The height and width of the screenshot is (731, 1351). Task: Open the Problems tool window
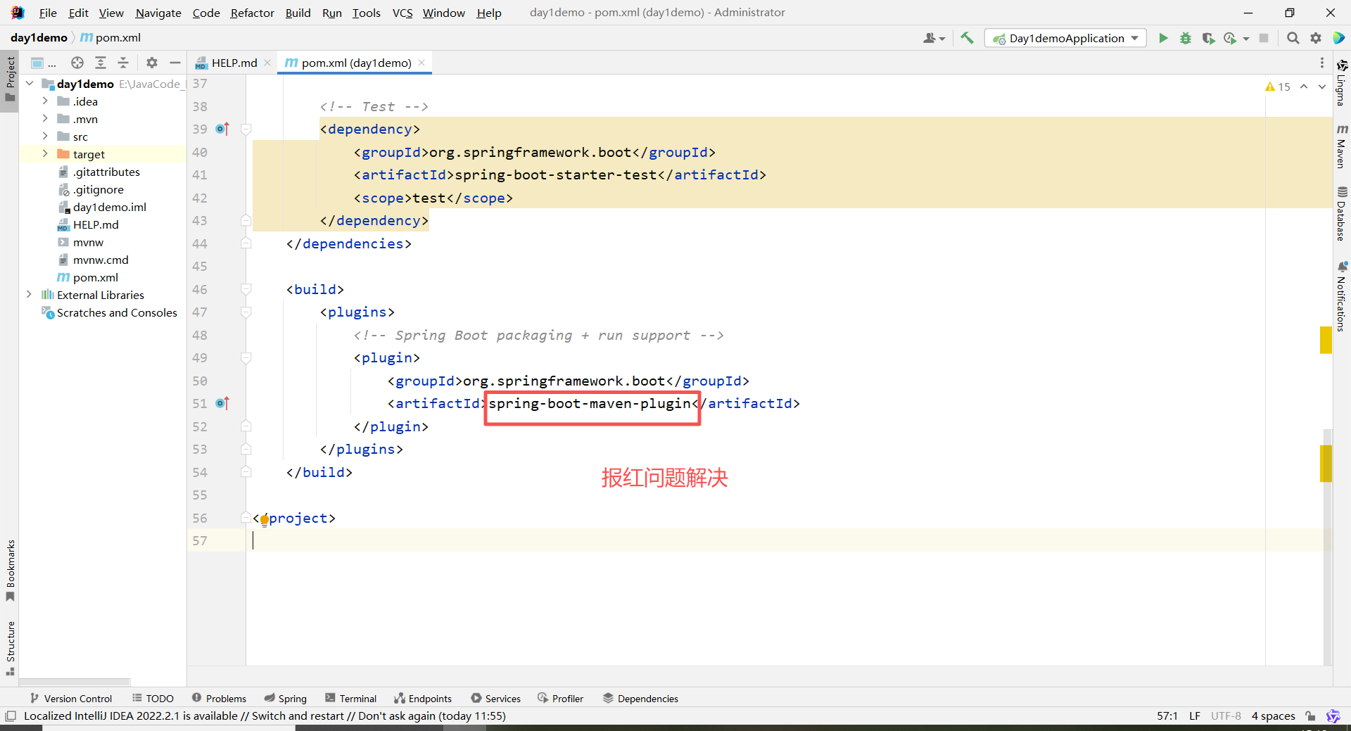point(219,698)
